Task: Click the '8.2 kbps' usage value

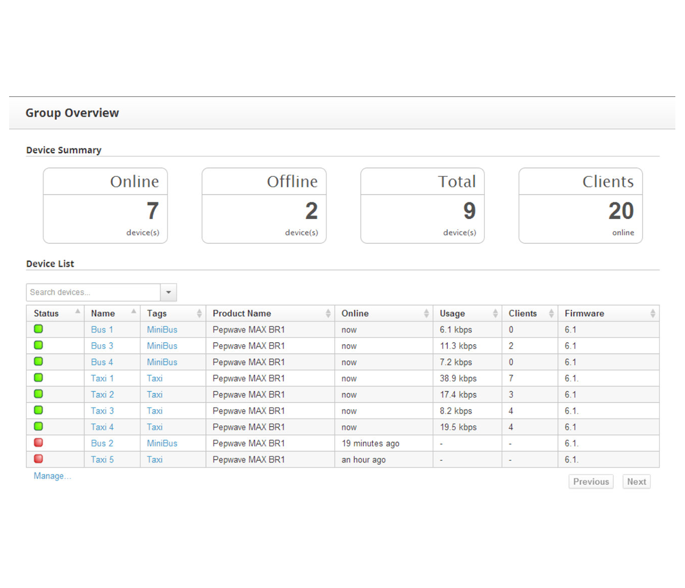Action: (x=456, y=411)
